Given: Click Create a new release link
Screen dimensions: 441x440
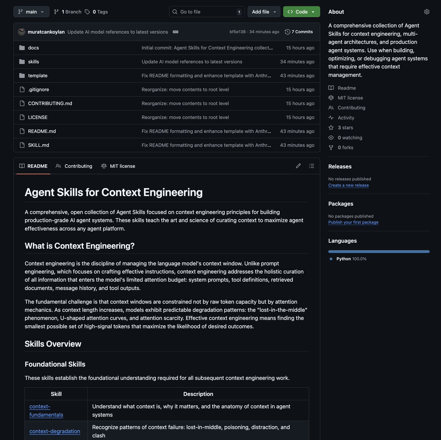Looking at the screenshot, I should click(x=348, y=185).
